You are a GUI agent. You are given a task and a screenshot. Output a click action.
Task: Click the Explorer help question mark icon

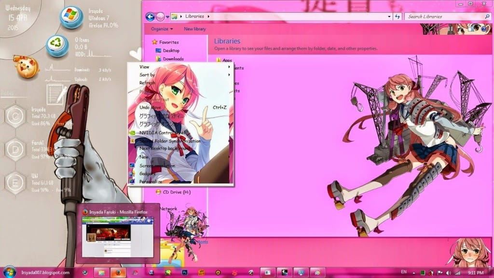483,29
